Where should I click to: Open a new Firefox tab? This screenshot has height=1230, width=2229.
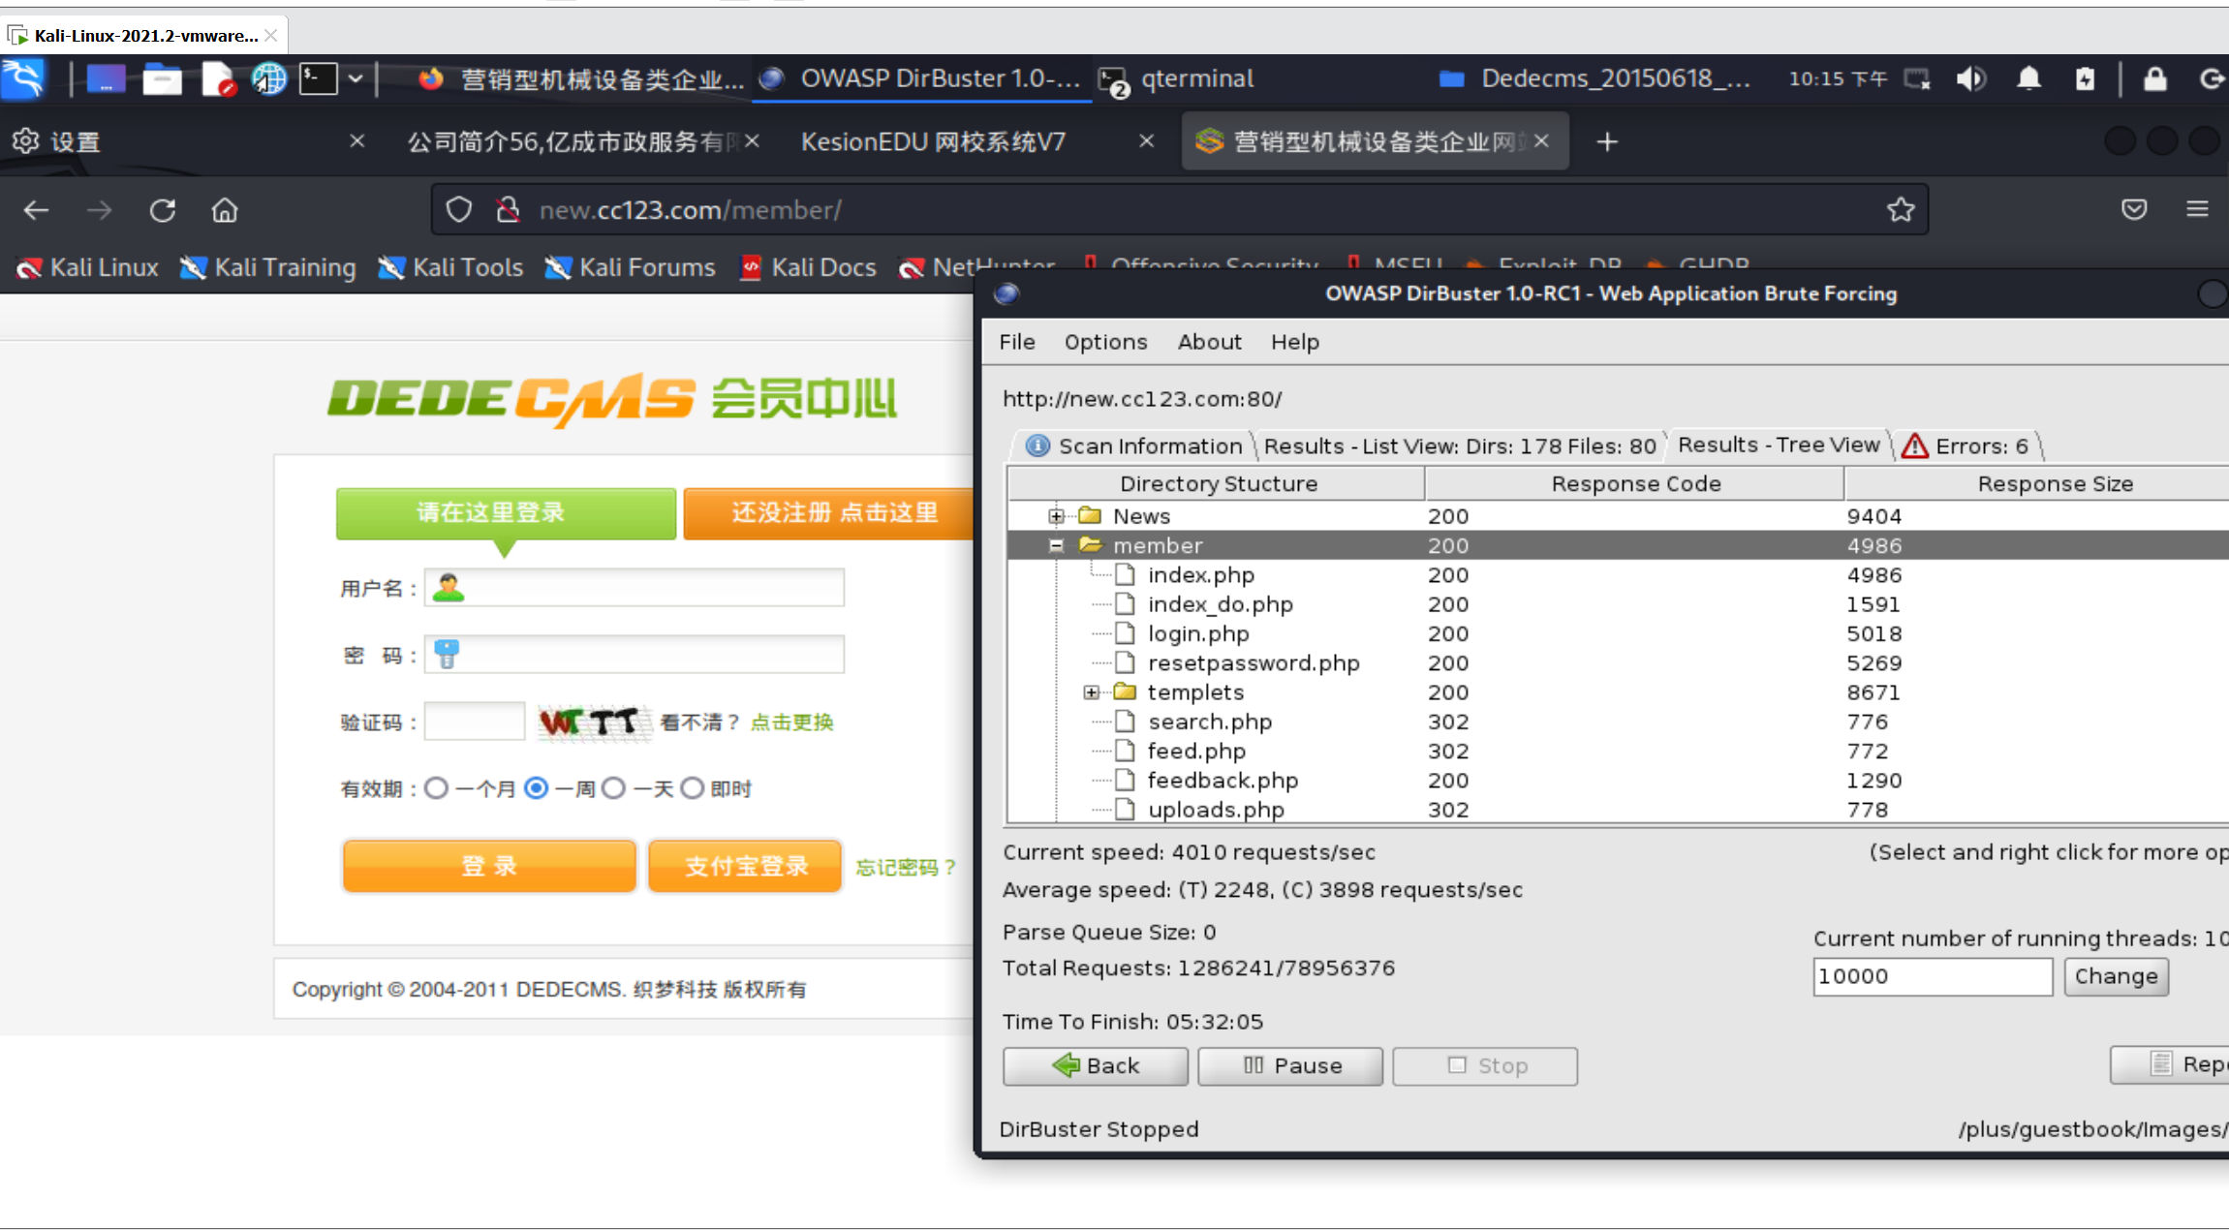coord(1607,141)
